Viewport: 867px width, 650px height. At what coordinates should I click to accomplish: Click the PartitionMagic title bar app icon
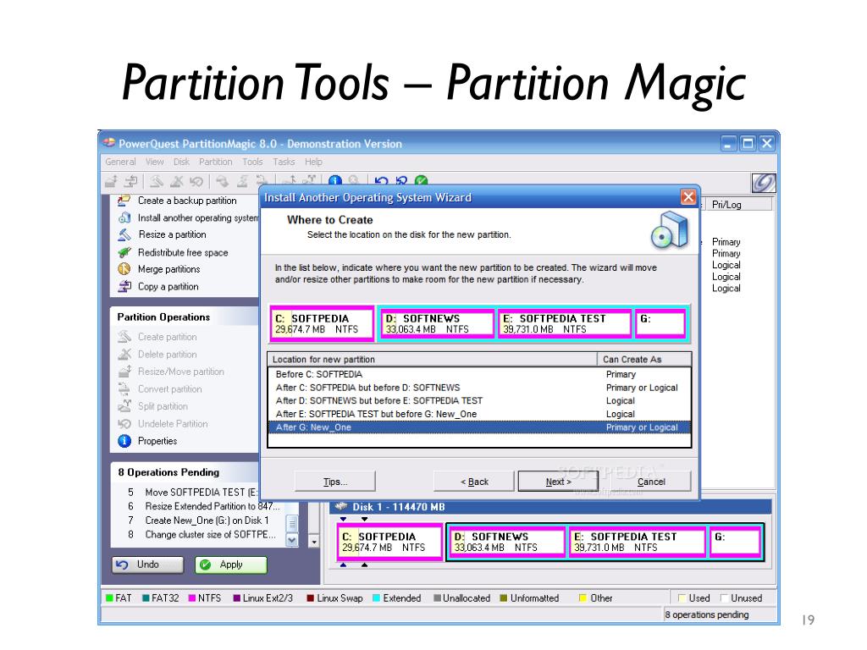(109, 142)
